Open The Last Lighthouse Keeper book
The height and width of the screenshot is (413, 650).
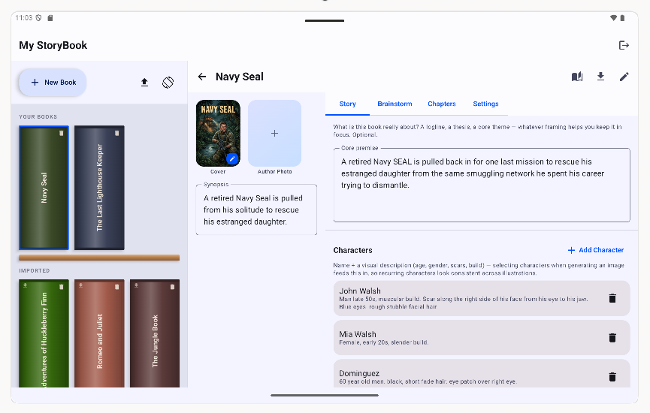pos(99,188)
